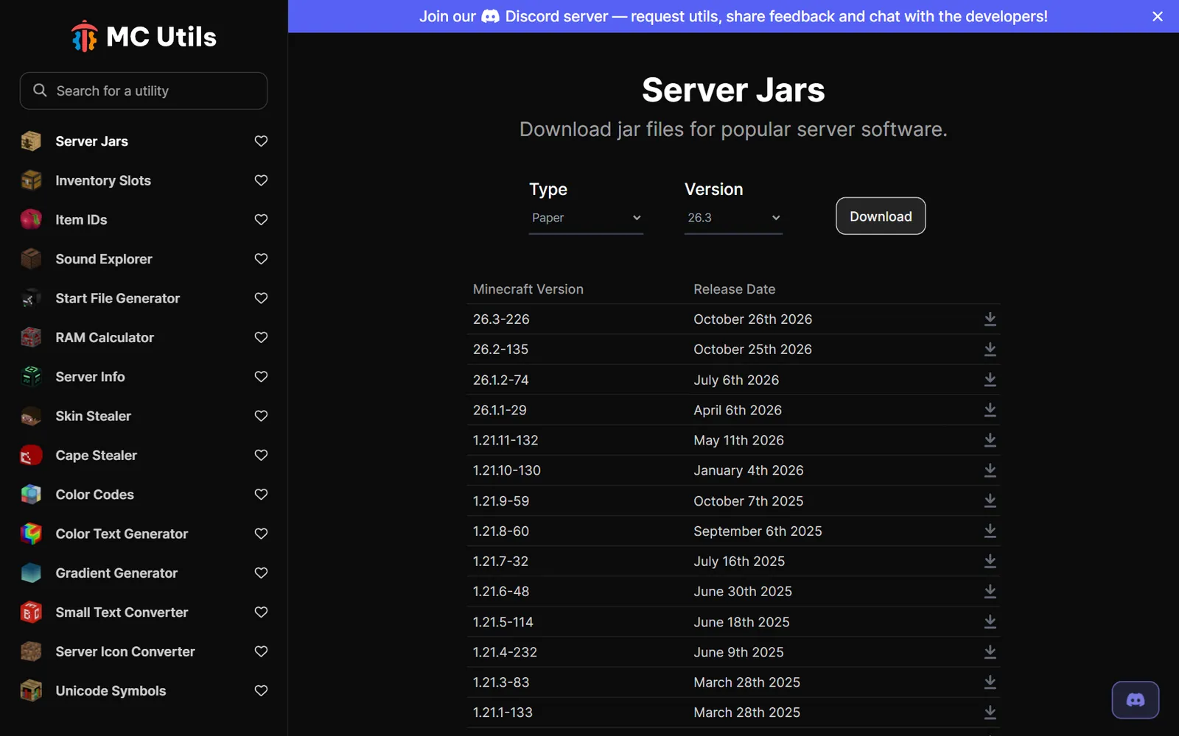
Task: Click the Release Date column header
Action: (x=735, y=289)
